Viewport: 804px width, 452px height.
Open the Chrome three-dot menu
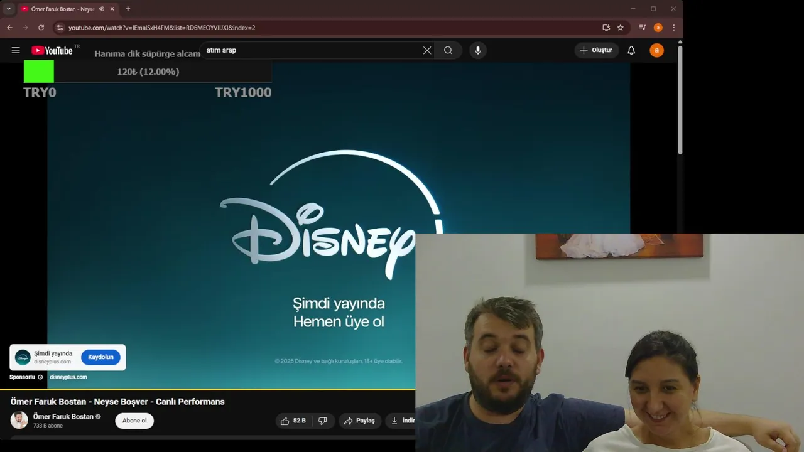pos(673,28)
